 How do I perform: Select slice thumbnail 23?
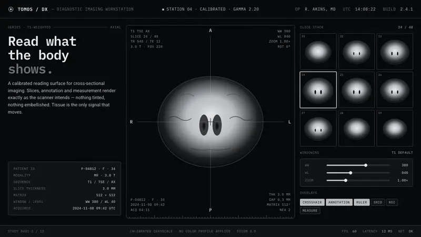click(x=395, y=52)
